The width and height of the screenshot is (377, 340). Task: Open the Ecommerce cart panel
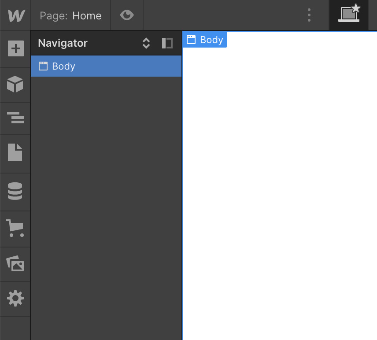[x=15, y=228]
